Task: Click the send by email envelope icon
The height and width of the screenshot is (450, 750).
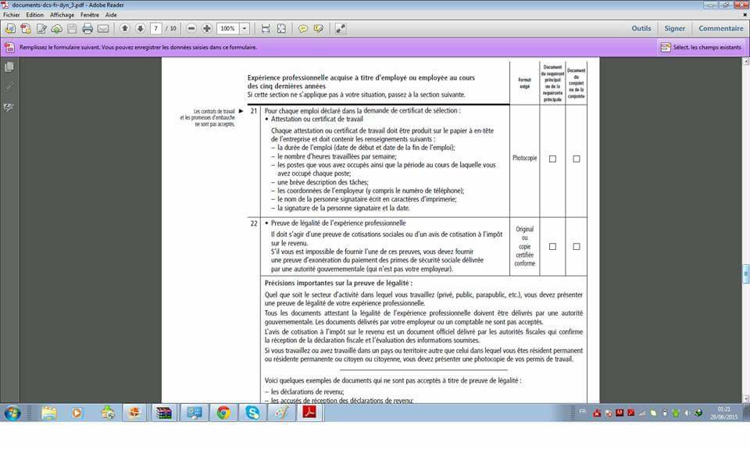Action: 103,29
